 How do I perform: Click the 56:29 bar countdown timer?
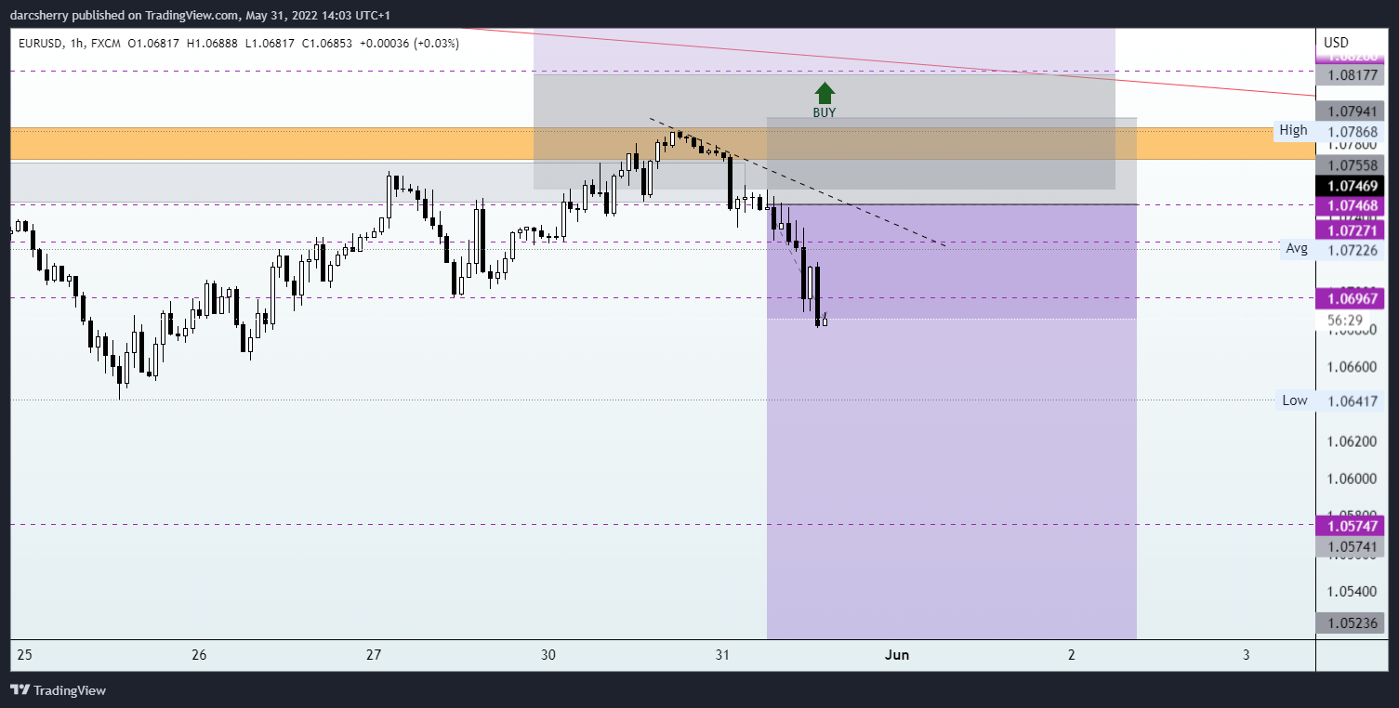(1345, 320)
